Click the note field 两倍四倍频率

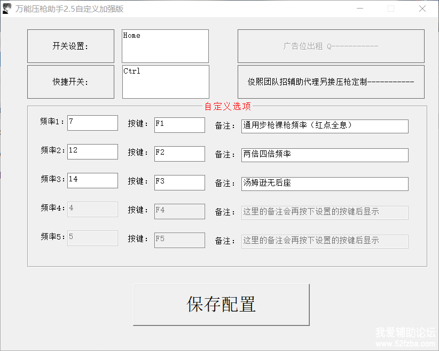pyautogui.click(x=325, y=155)
